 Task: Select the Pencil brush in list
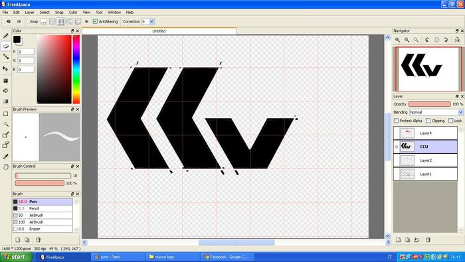pos(43,208)
